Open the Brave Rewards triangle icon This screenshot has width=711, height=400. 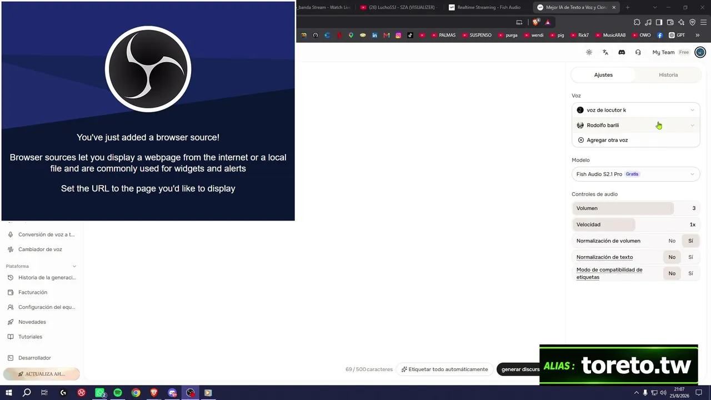click(548, 22)
